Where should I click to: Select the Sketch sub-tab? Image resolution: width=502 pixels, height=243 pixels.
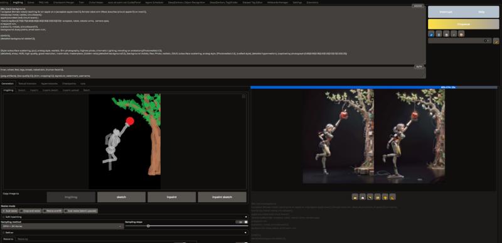click(x=22, y=90)
